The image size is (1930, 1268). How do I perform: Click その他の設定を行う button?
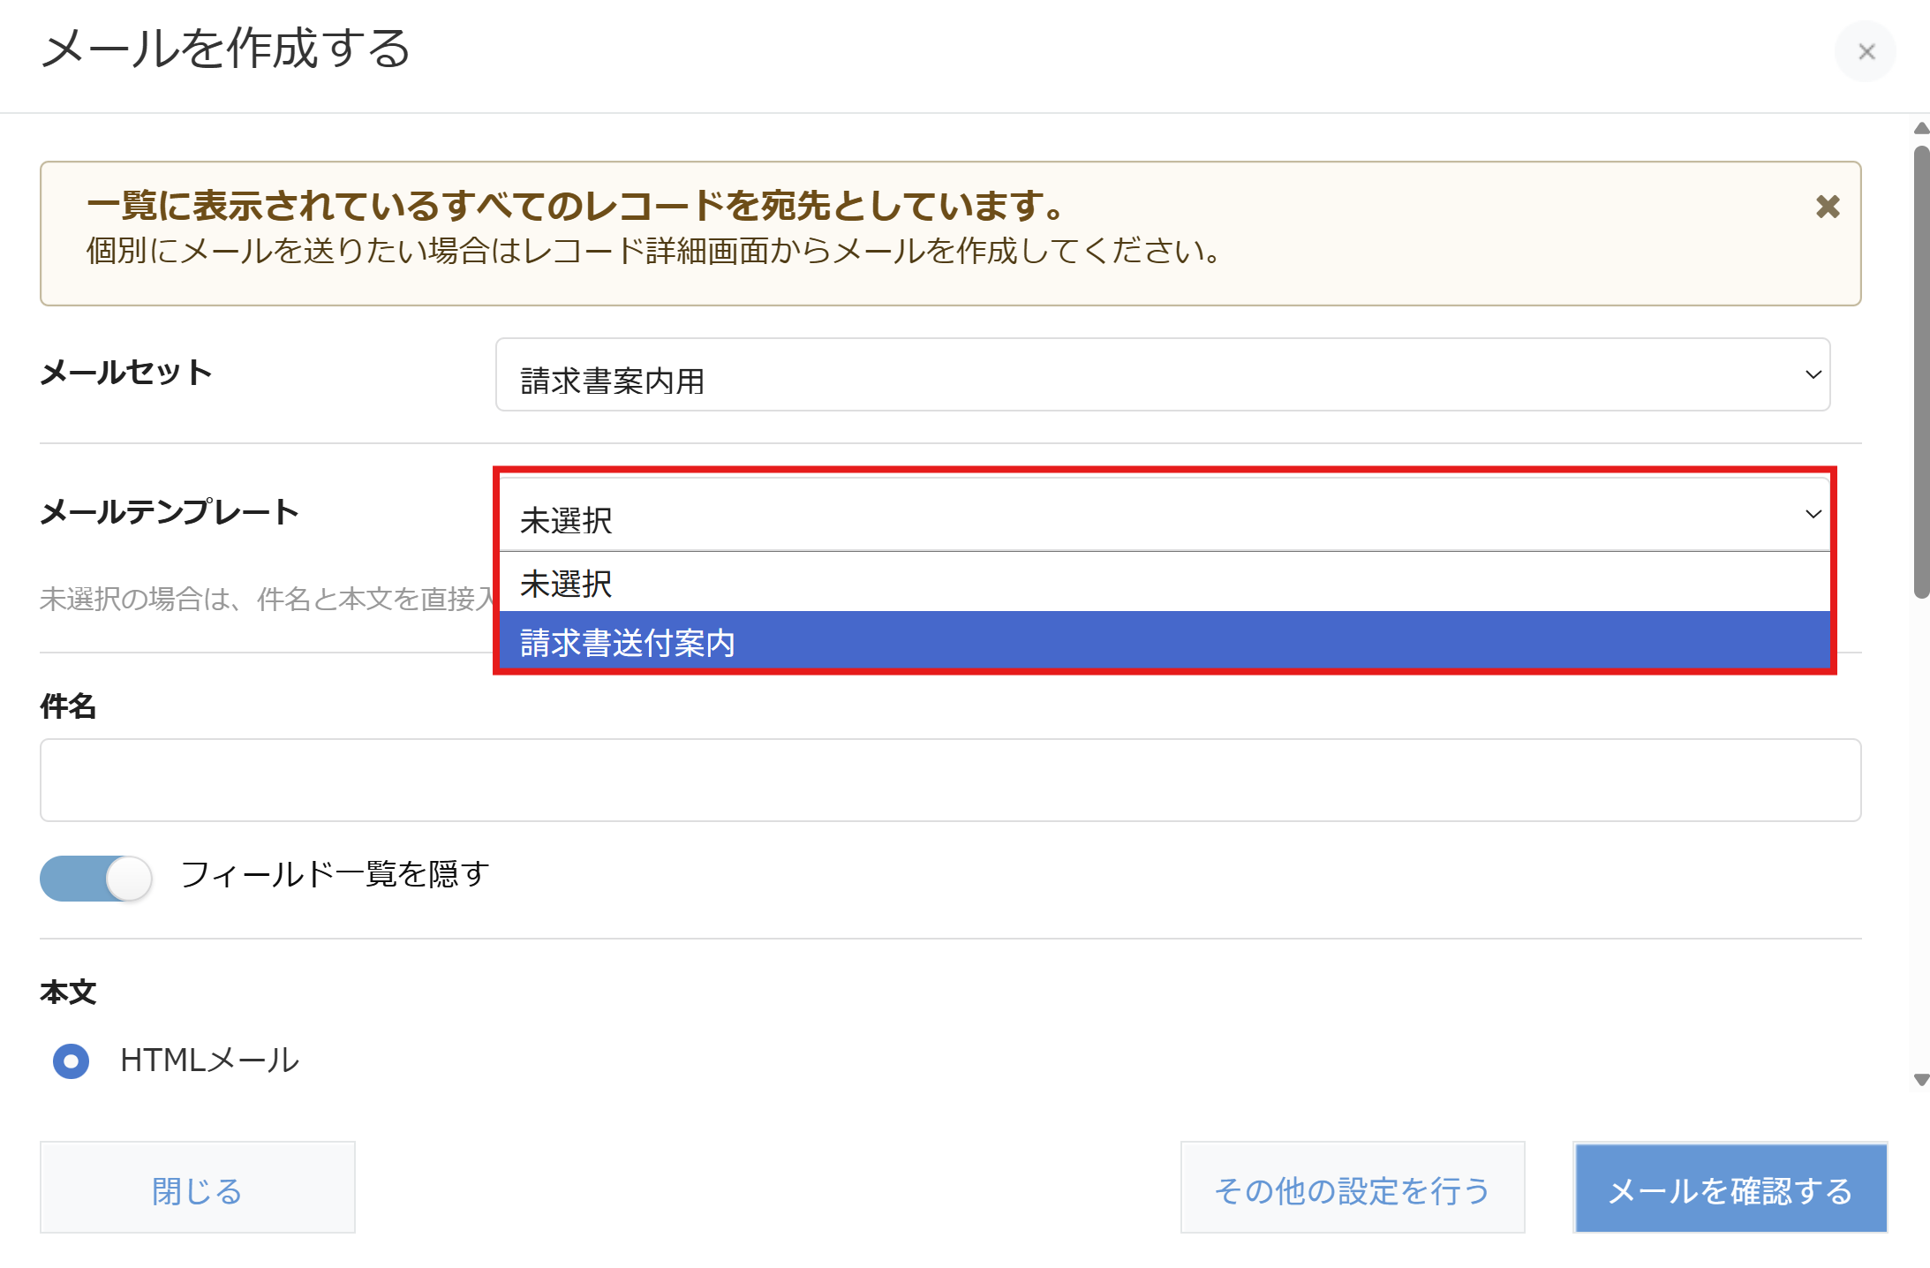point(1352,1189)
